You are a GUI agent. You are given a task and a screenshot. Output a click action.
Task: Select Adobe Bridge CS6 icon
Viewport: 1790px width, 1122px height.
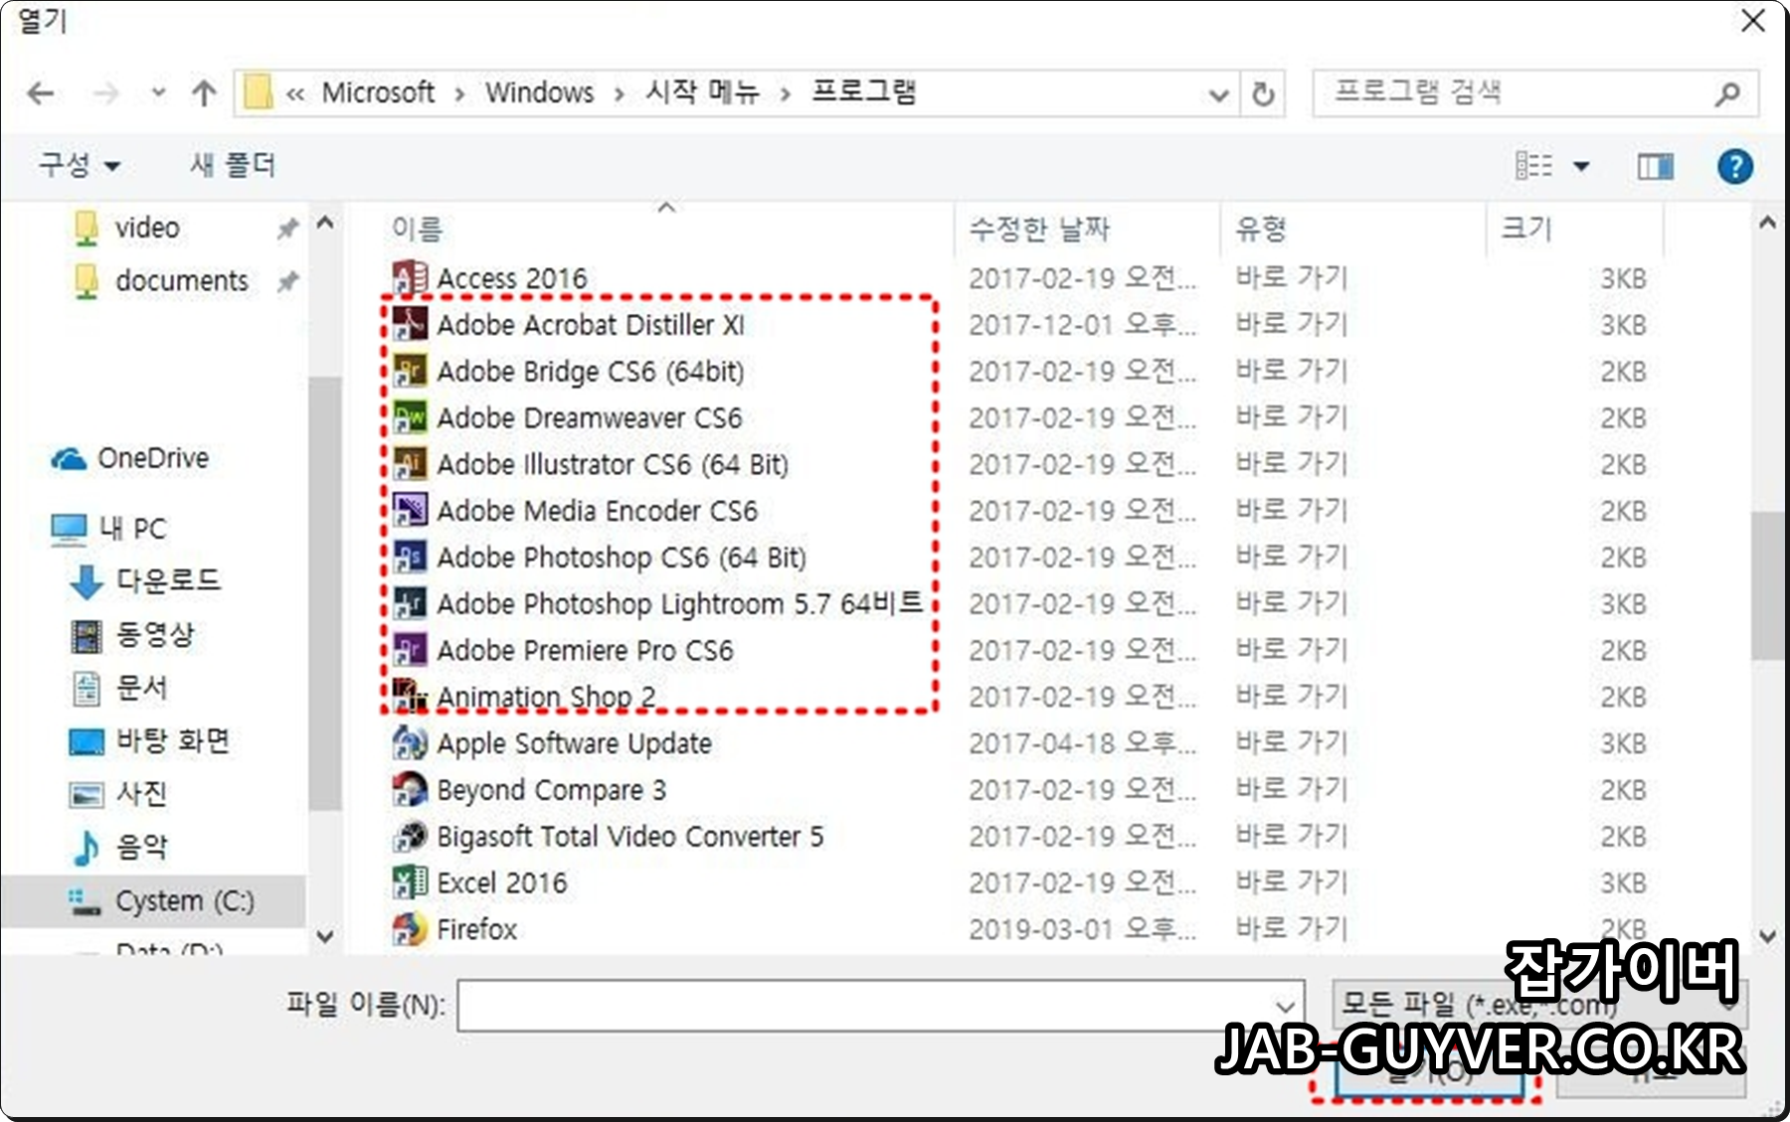coord(410,371)
